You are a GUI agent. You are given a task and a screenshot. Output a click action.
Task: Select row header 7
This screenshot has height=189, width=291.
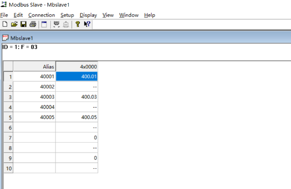coord(9,137)
